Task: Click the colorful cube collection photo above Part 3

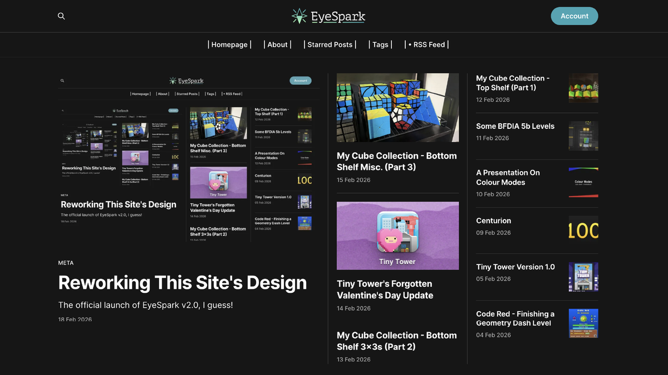Action: (x=397, y=107)
